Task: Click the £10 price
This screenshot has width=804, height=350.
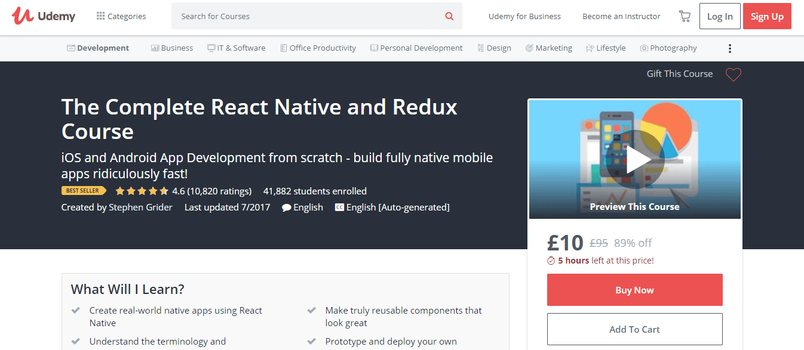Action: click(565, 243)
